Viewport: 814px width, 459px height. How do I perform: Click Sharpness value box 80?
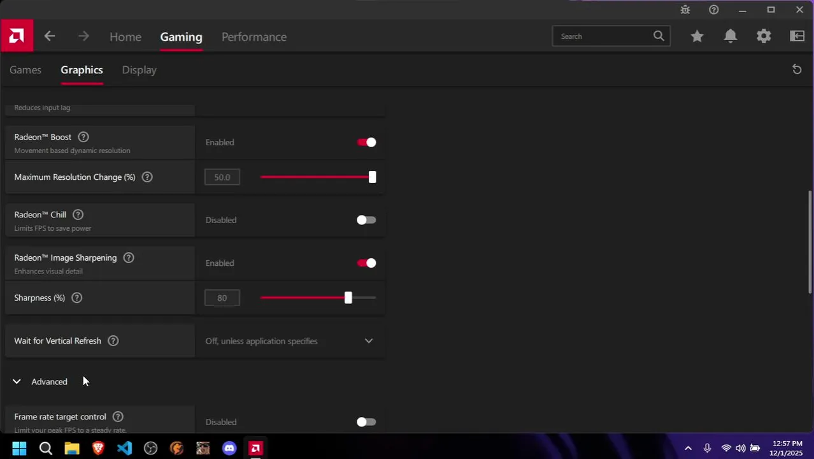coord(222,298)
